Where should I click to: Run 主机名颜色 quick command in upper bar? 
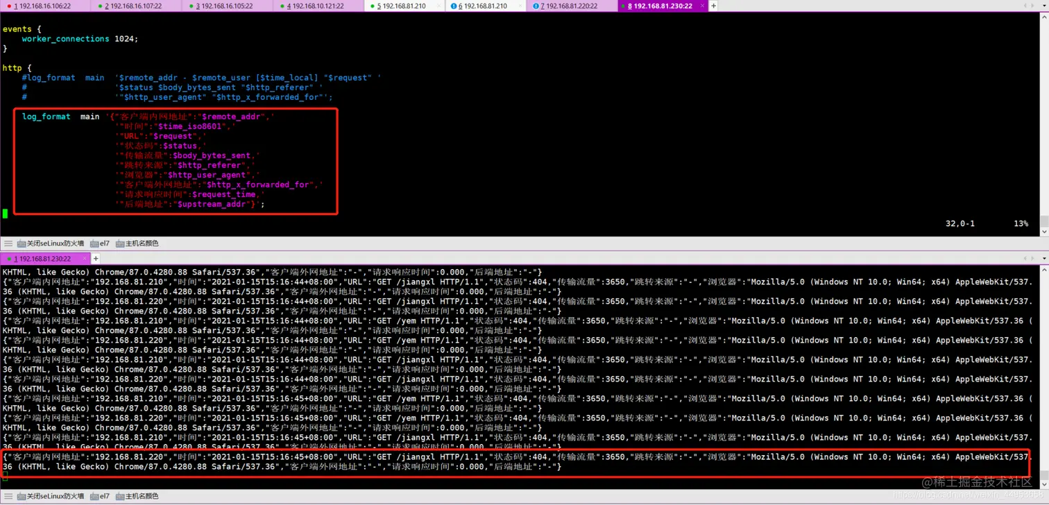click(137, 243)
